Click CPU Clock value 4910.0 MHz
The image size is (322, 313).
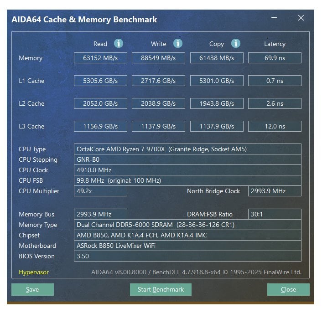pyautogui.click(x=187, y=170)
